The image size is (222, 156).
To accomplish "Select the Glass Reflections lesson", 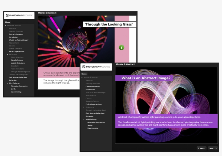I will tap(17, 60).
